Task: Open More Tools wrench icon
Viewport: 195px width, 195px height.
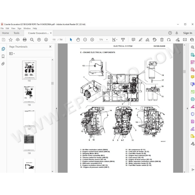Action: pyautogui.click(x=192, y=144)
